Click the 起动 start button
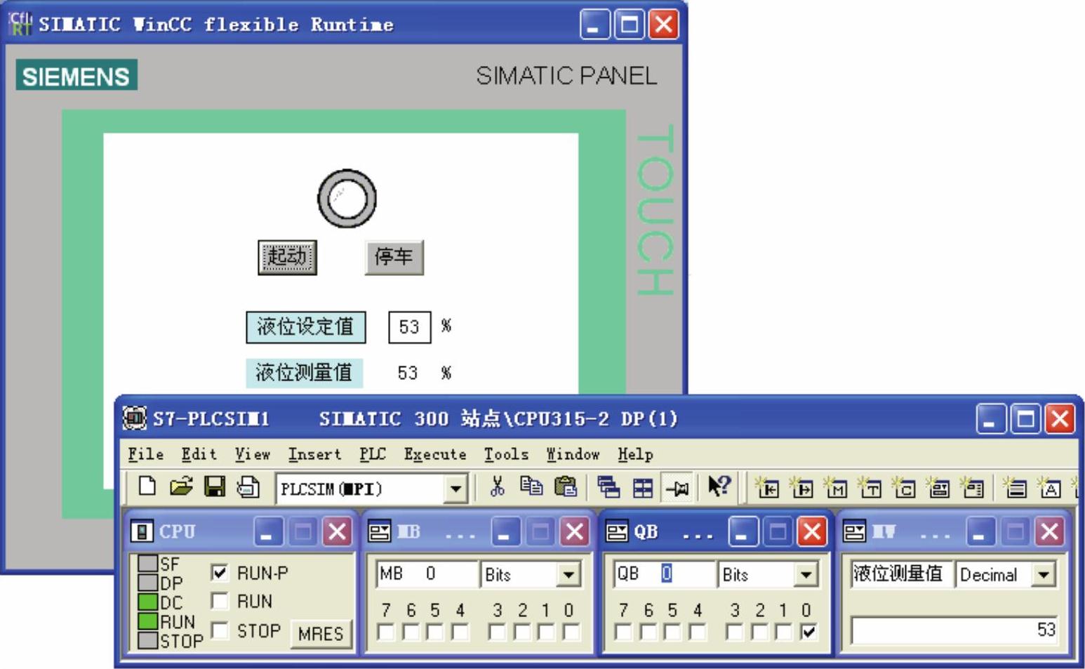The image size is (1085, 669). (x=287, y=257)
